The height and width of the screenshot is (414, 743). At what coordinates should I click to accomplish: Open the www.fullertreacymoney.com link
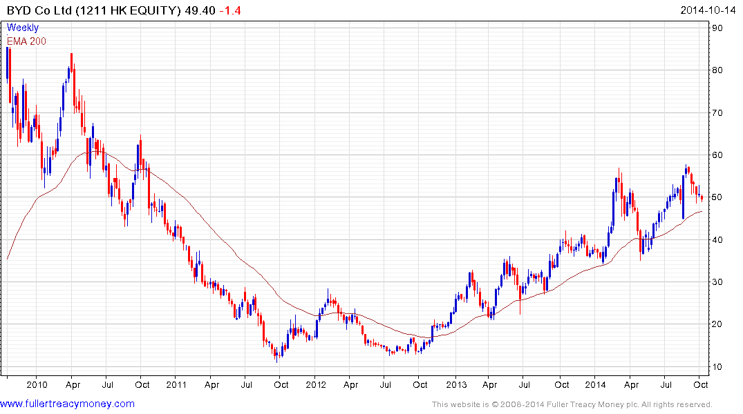[67, 404]
